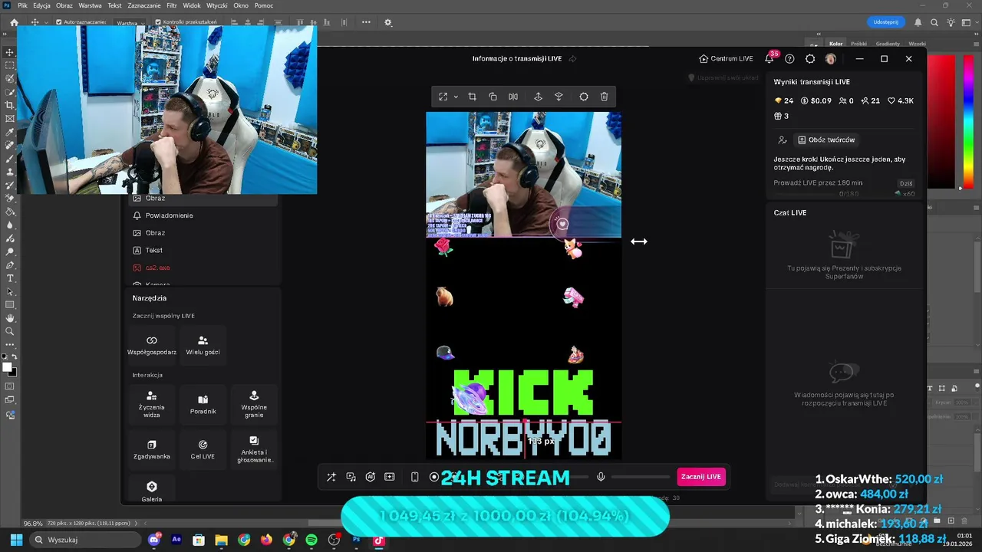This screenshot has height=552, width=982.
Task: Open help question mark icon in LIVE Studio
Action: coord(789,59)
